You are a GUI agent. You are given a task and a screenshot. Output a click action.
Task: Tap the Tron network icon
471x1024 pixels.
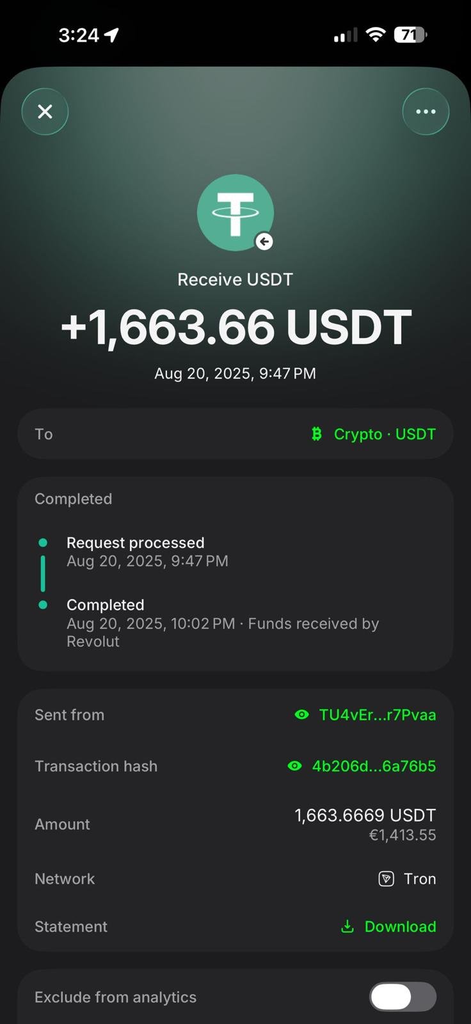(386, 879)
